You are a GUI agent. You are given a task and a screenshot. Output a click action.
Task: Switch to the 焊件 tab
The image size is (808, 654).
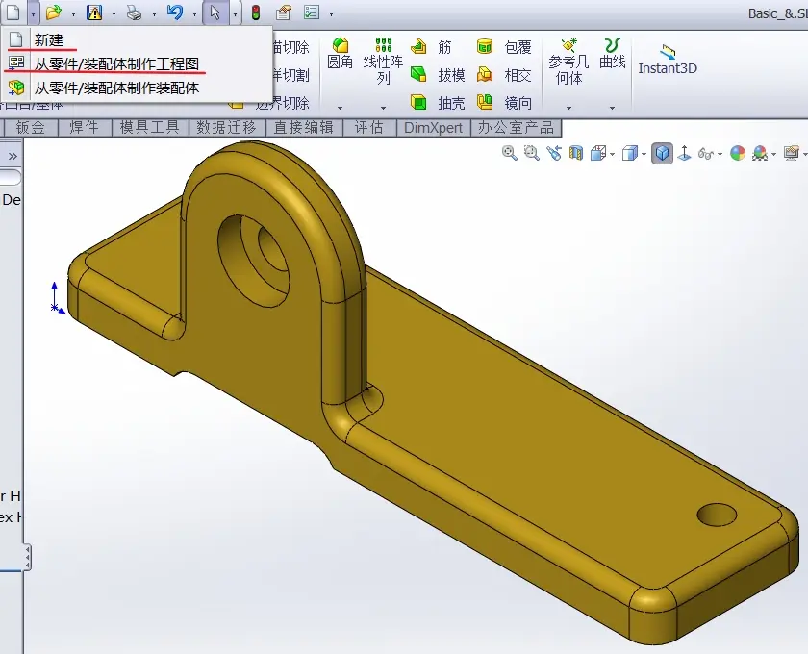click(84, 127)
